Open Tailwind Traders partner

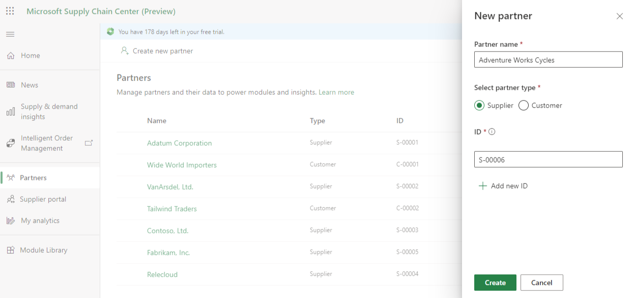point(172,209)
